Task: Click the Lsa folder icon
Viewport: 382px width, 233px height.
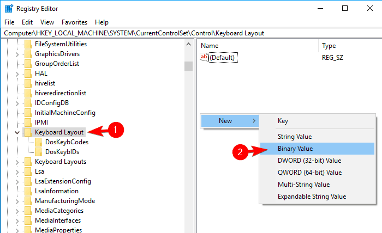Action: pos(28,171)
